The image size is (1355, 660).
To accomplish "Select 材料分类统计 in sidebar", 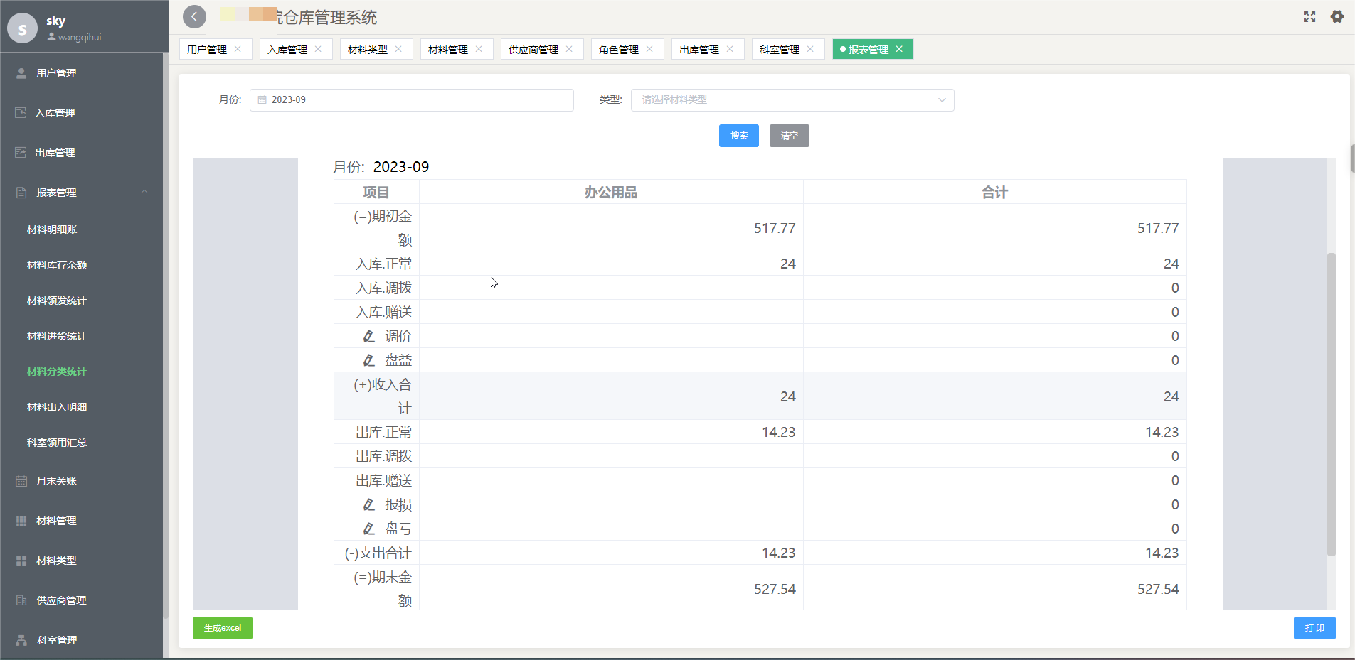I will point(57,372).
